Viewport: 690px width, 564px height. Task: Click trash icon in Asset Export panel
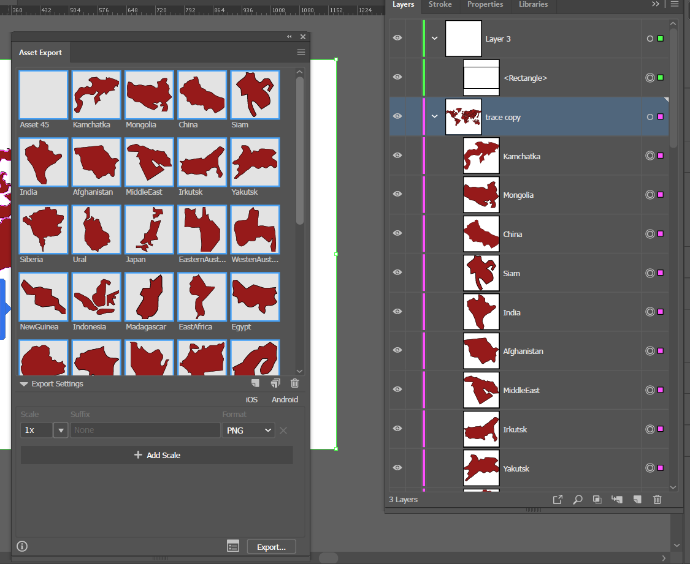tap(295, 383)
